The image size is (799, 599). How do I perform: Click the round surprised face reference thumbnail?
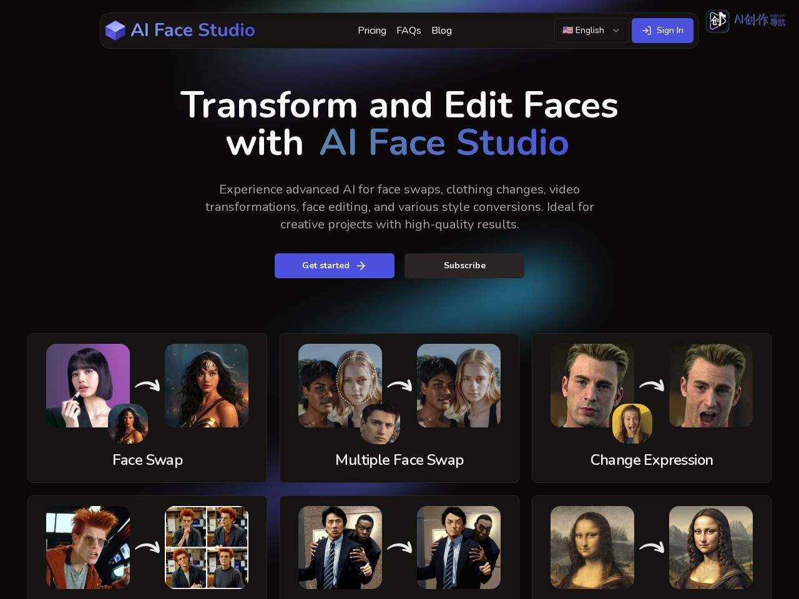coord(632,424)
